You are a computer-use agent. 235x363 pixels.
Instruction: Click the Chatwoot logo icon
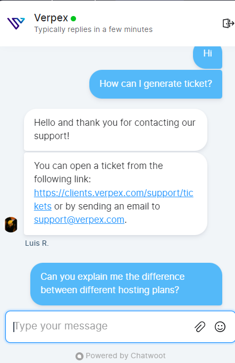click(79, 356)
